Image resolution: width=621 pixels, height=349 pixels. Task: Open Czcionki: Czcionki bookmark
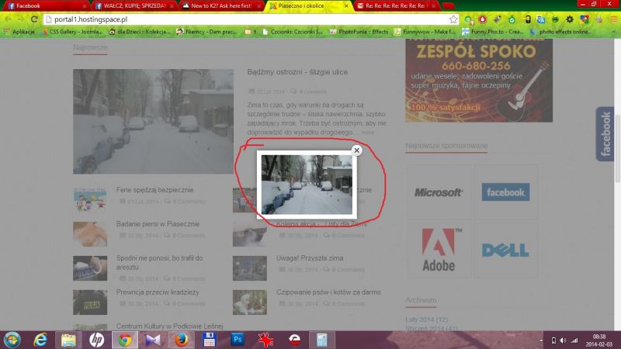293,32
